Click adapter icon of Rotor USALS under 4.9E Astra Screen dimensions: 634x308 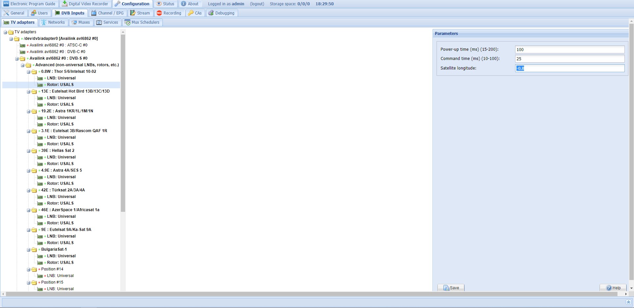pyautogui.click(x=40, y=184)
